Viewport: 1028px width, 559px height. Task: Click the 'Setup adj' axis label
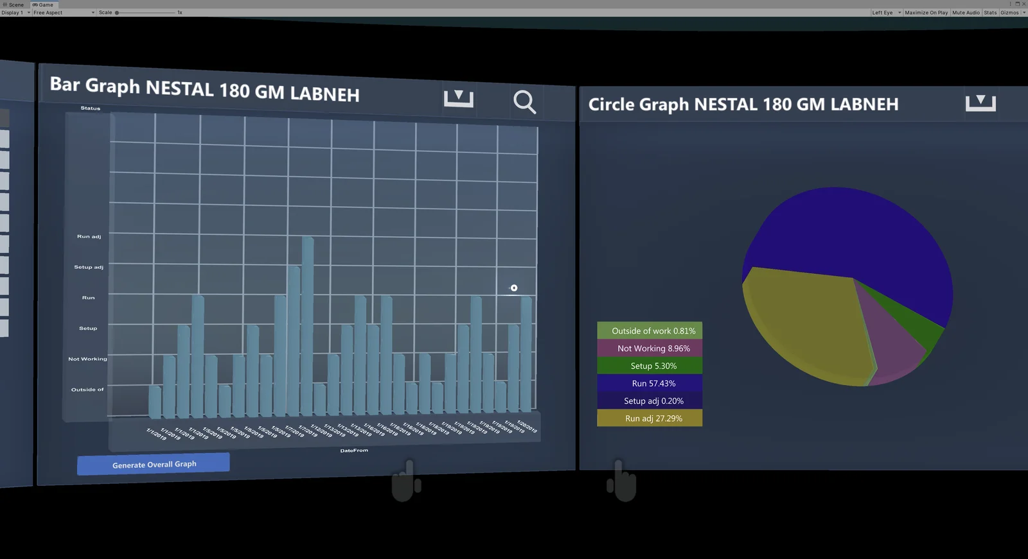click(x=89, y=267)
